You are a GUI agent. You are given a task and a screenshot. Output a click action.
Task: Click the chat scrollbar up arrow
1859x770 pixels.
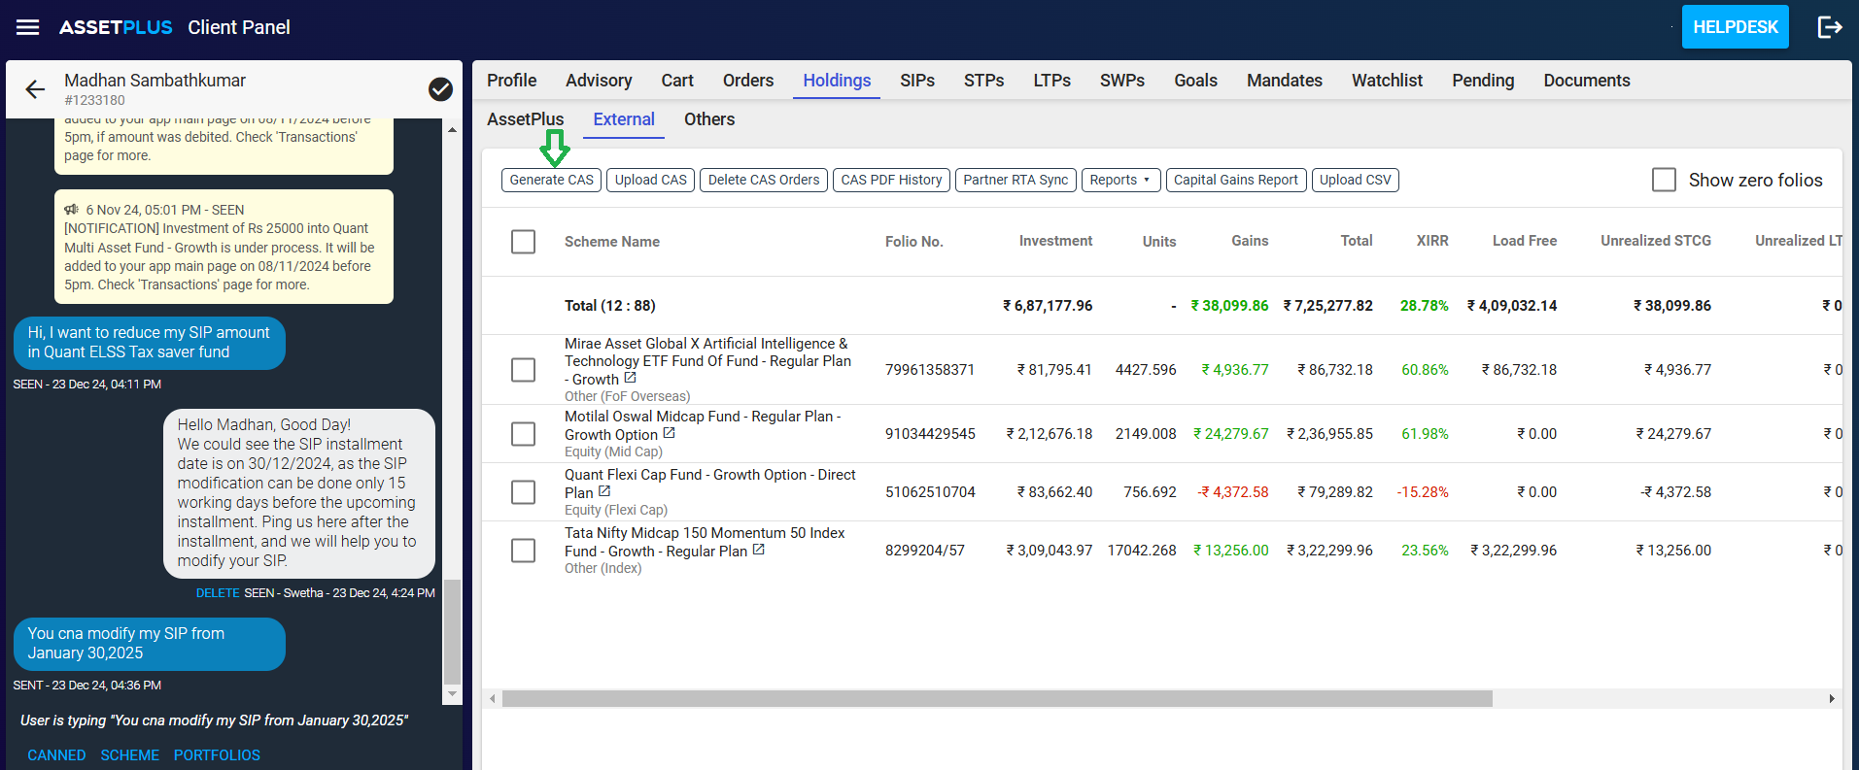452,129
